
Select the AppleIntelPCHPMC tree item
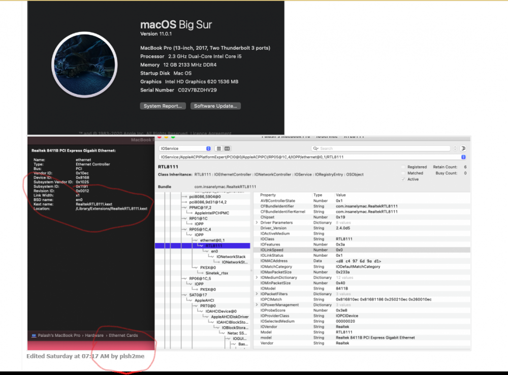pos(212,213)
